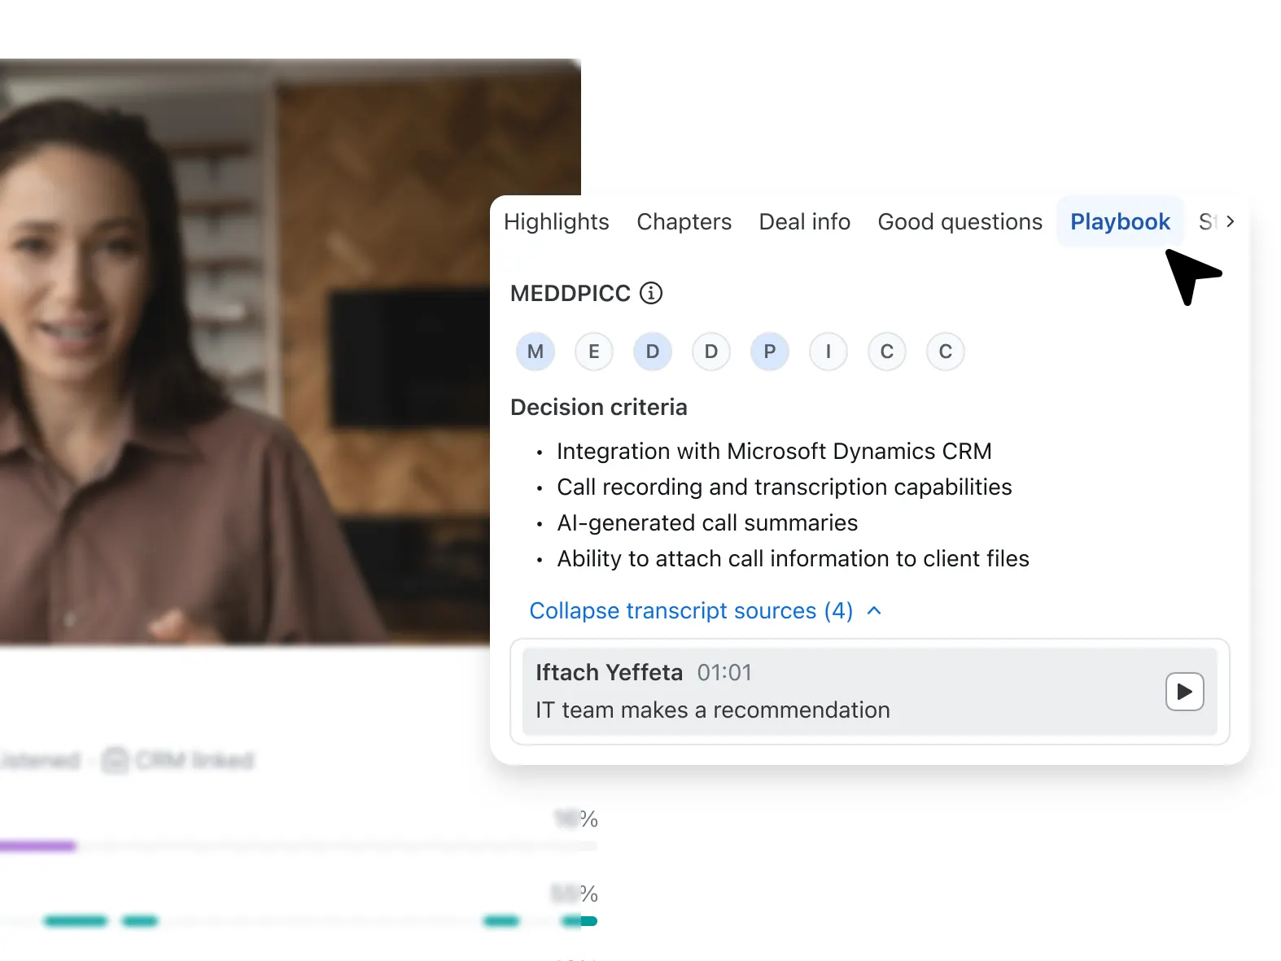1281x961 pixels.
Task: Select the last C circle in MEDDPICC
Action: (x=946, y=352)
